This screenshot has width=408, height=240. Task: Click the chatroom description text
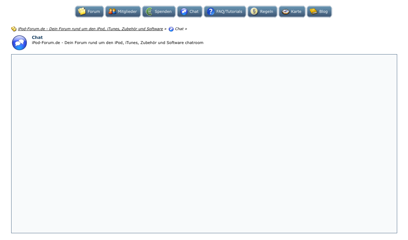click(x=118, y=43)
